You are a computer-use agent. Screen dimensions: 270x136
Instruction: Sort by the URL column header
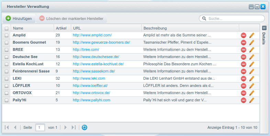[x=106, y=28]
